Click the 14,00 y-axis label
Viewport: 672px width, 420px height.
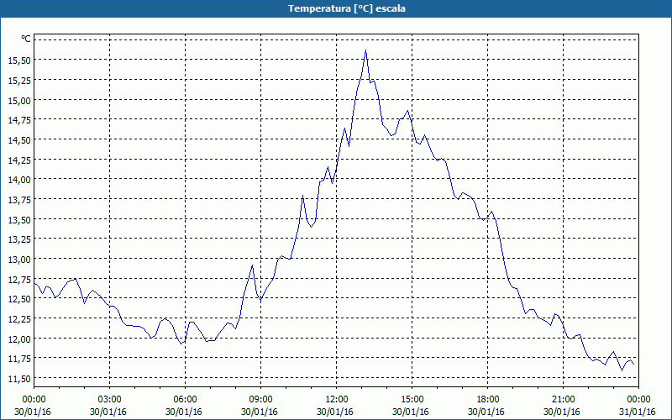[19, 180]
